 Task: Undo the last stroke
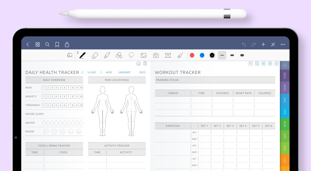(244, 45)
